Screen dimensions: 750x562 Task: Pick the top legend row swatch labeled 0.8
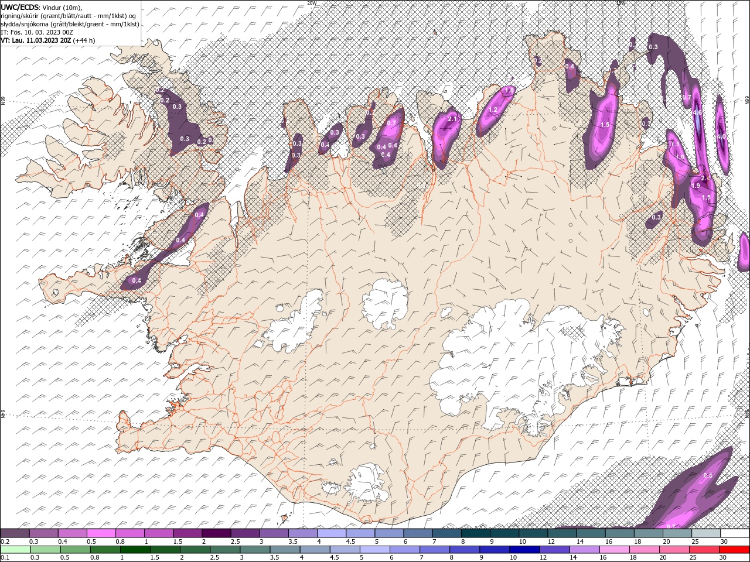point(129,533)
